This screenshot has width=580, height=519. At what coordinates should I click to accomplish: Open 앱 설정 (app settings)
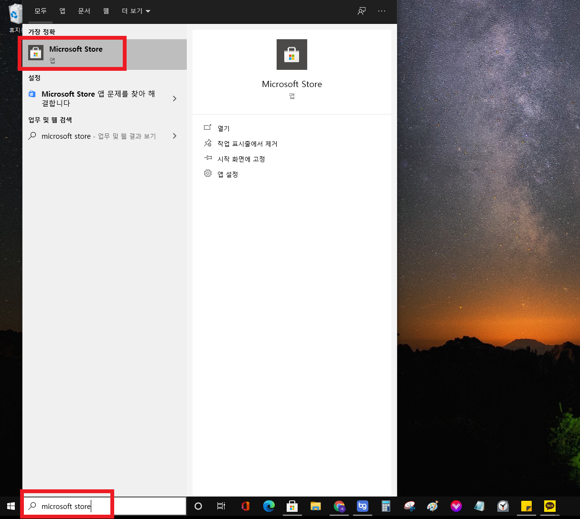pyautogui.click(x=228, y=174)
